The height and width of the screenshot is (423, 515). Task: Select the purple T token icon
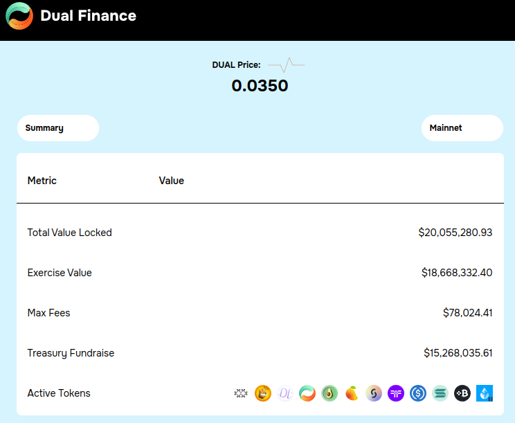pyautogui.click(x=396, y=393)
